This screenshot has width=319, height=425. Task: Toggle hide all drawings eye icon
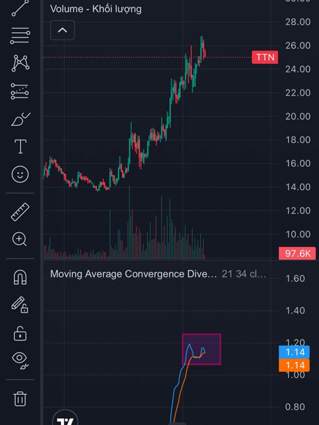[x=20, y=361]
